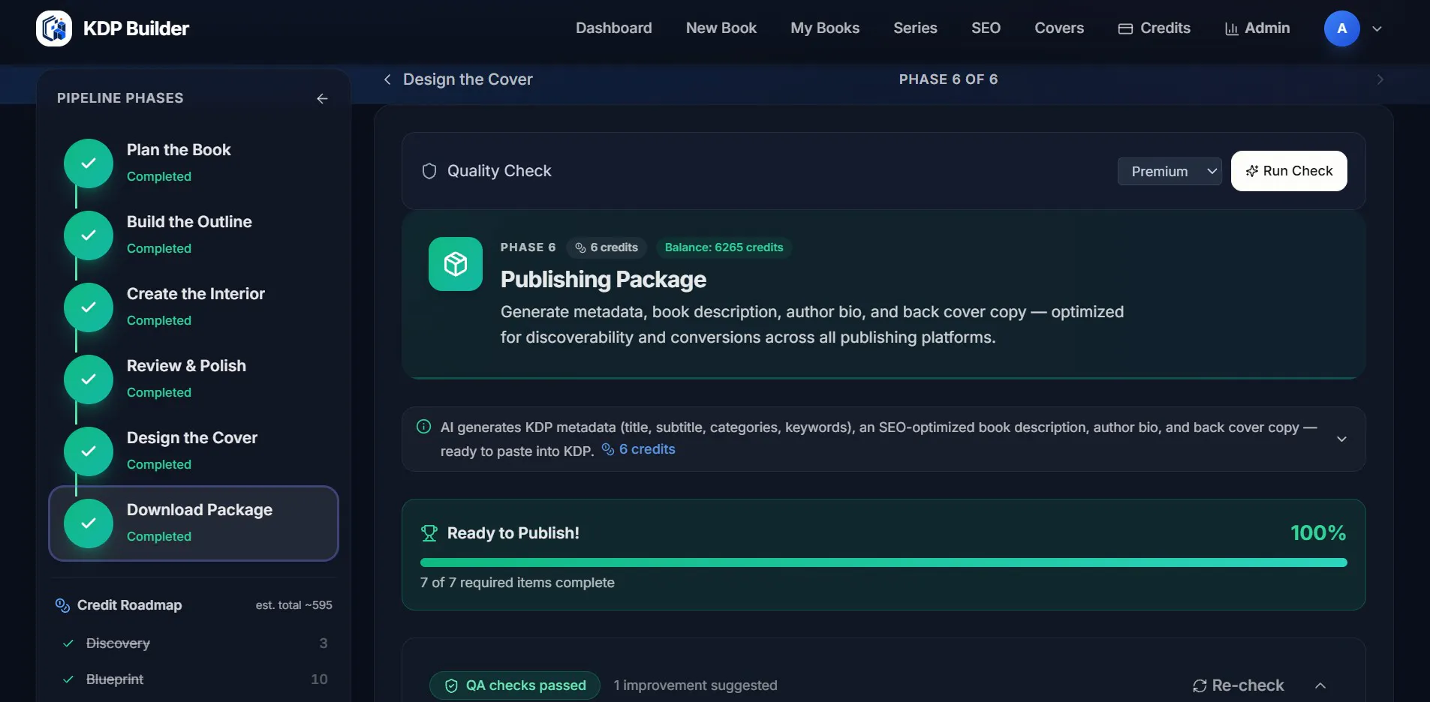Click the Credit Roadmap coins icon

[x=62, y=605]
